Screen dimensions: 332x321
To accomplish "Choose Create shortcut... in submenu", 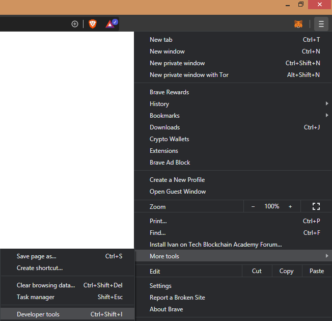I will coord(67,268).
